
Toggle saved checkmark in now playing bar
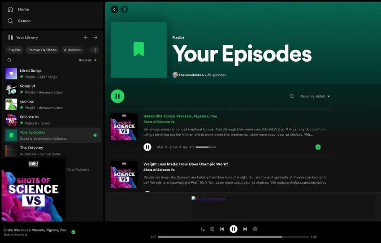point(74,232)
